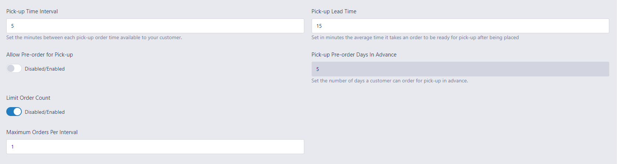The width and height of the screenshot is (617, 164).
Task: Click the value 15 in lead time box
Action: tap(319, 26)
